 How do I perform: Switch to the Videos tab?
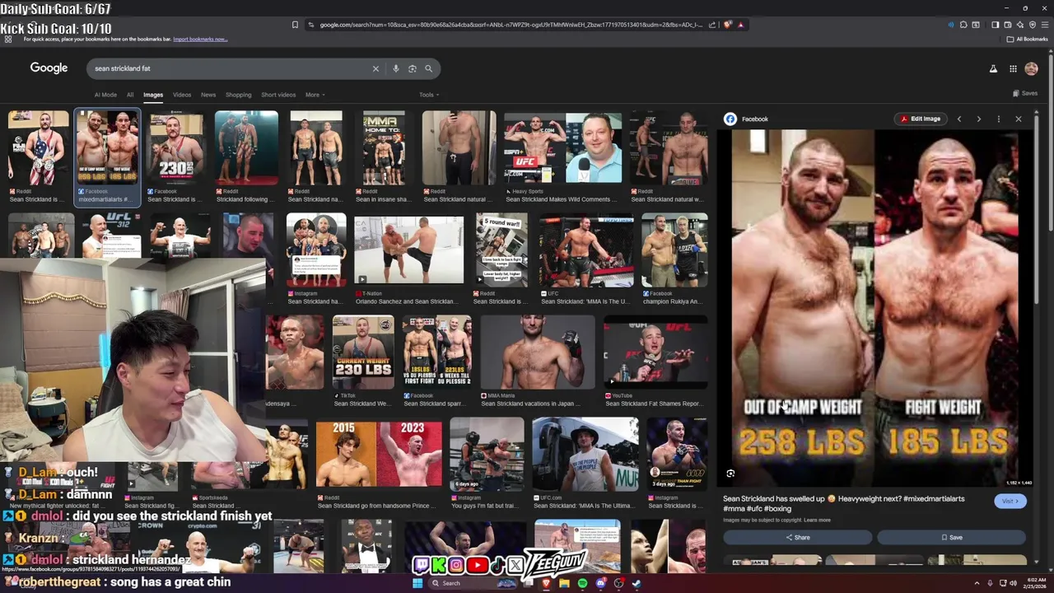point(182,95)
